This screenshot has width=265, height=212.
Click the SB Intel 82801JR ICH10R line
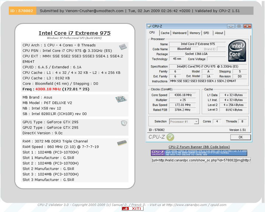(x=54, y=114)
